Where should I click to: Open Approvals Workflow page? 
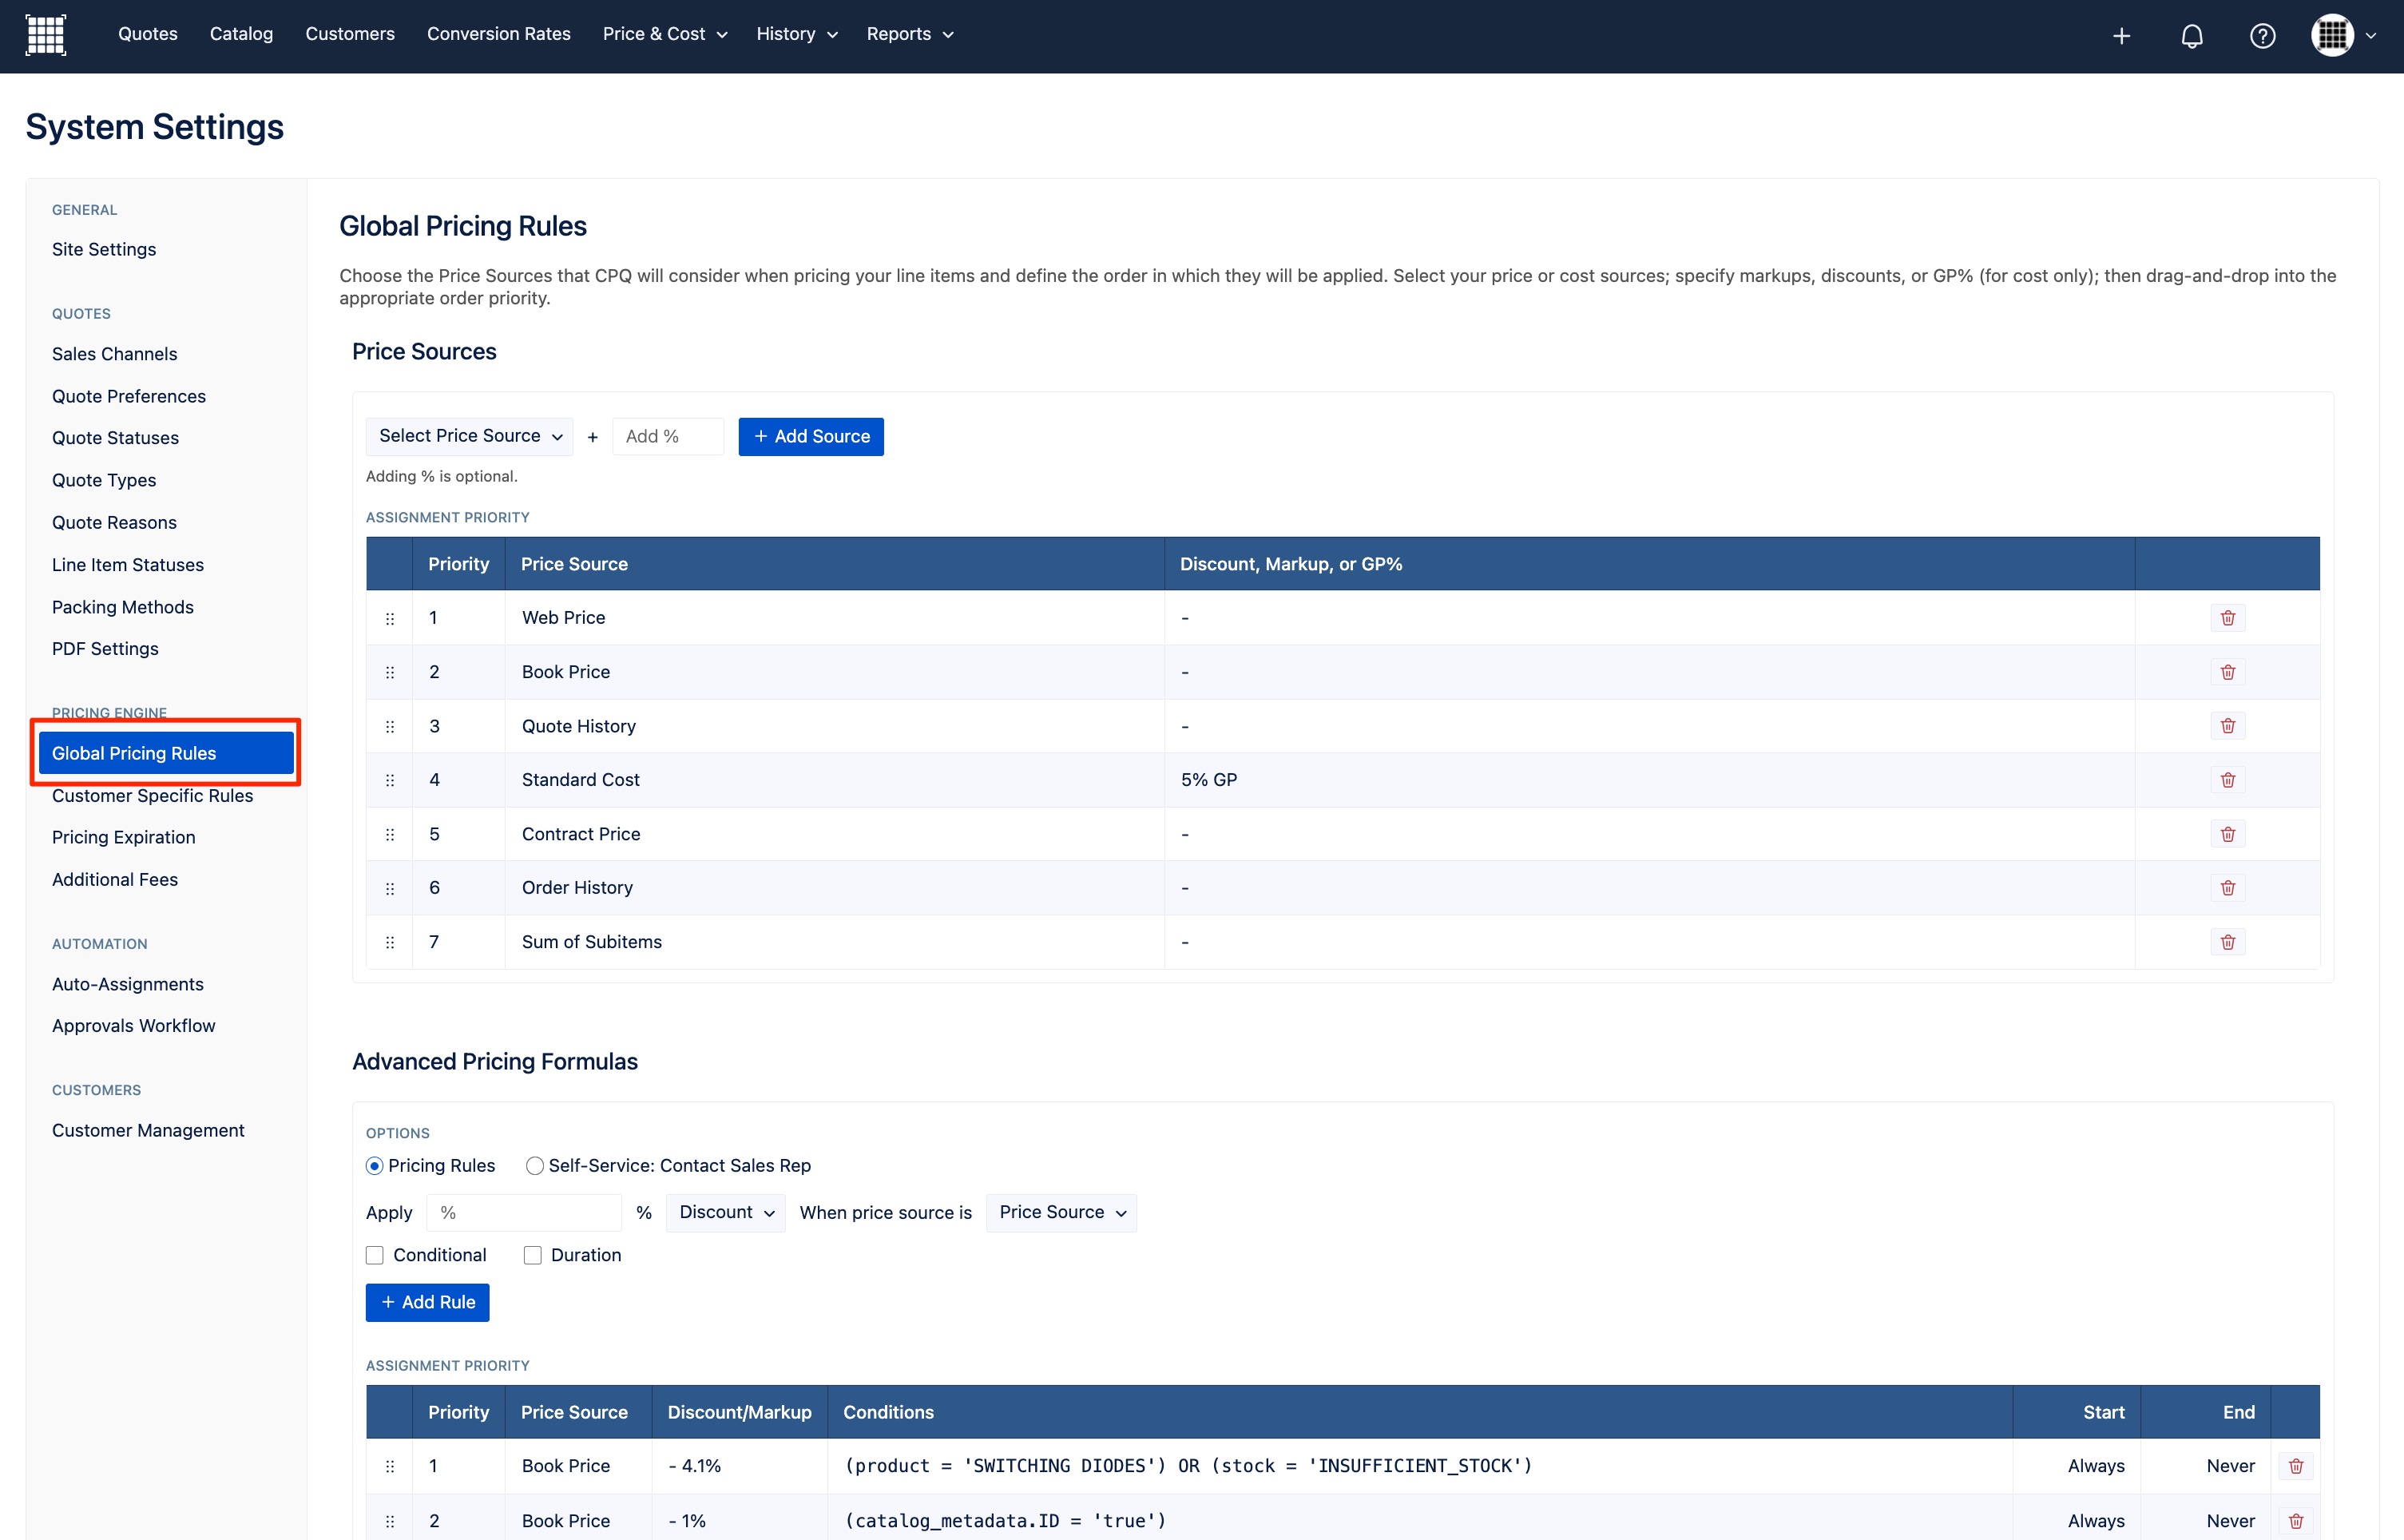click(x=134, y=1026)
